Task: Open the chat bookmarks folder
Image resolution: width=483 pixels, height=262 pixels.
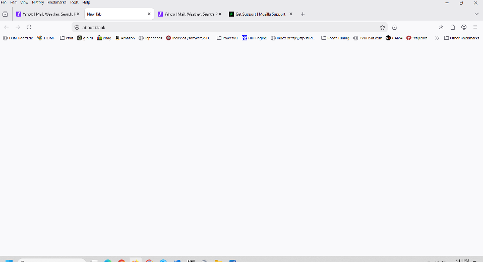Action: click(x=67, y=38)
